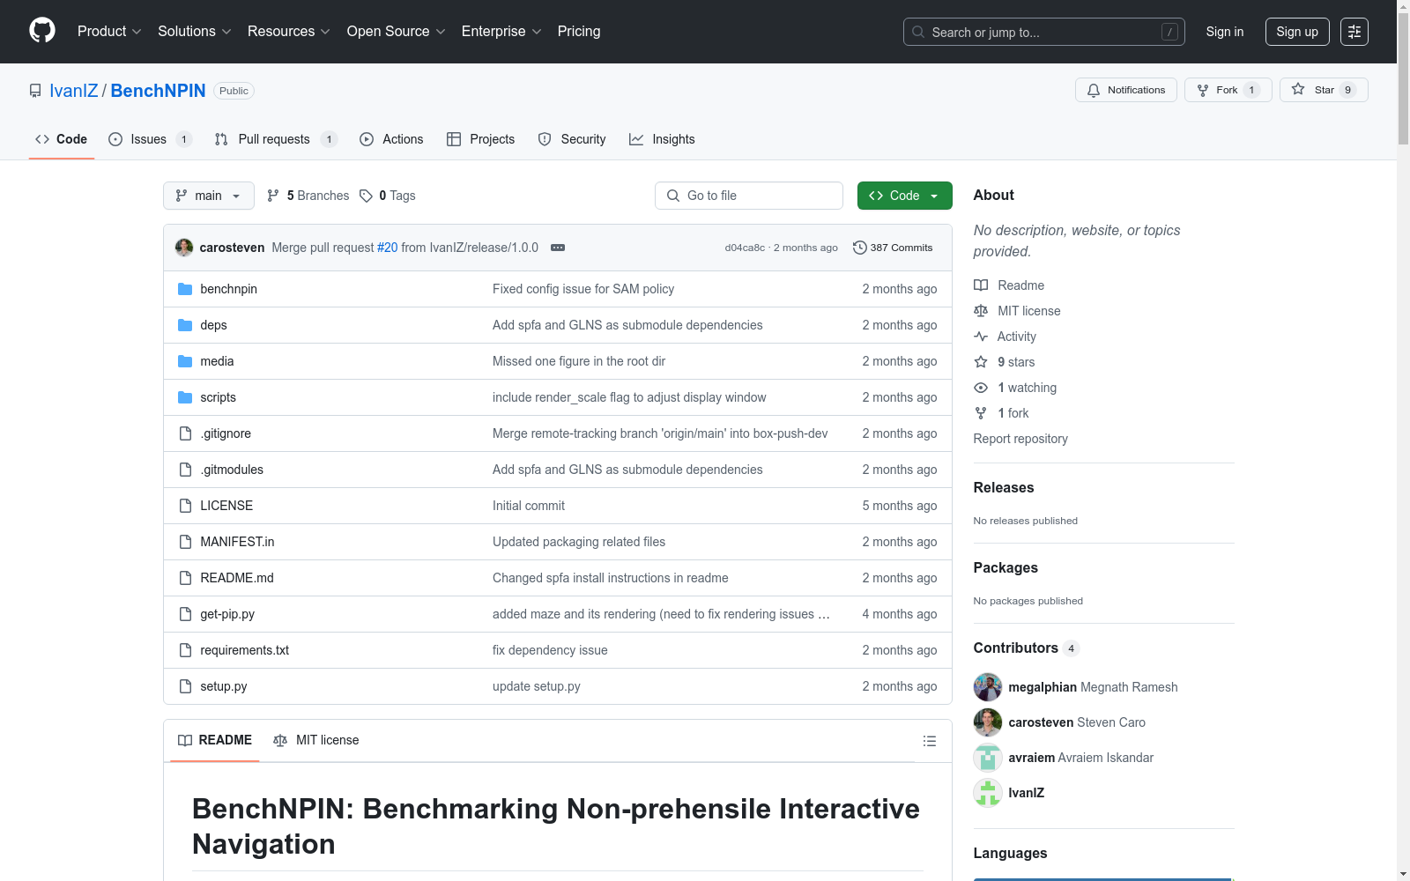1410x881 pixels.
Task: Open the Contributors section heading link
Action: coord(1027,648)
